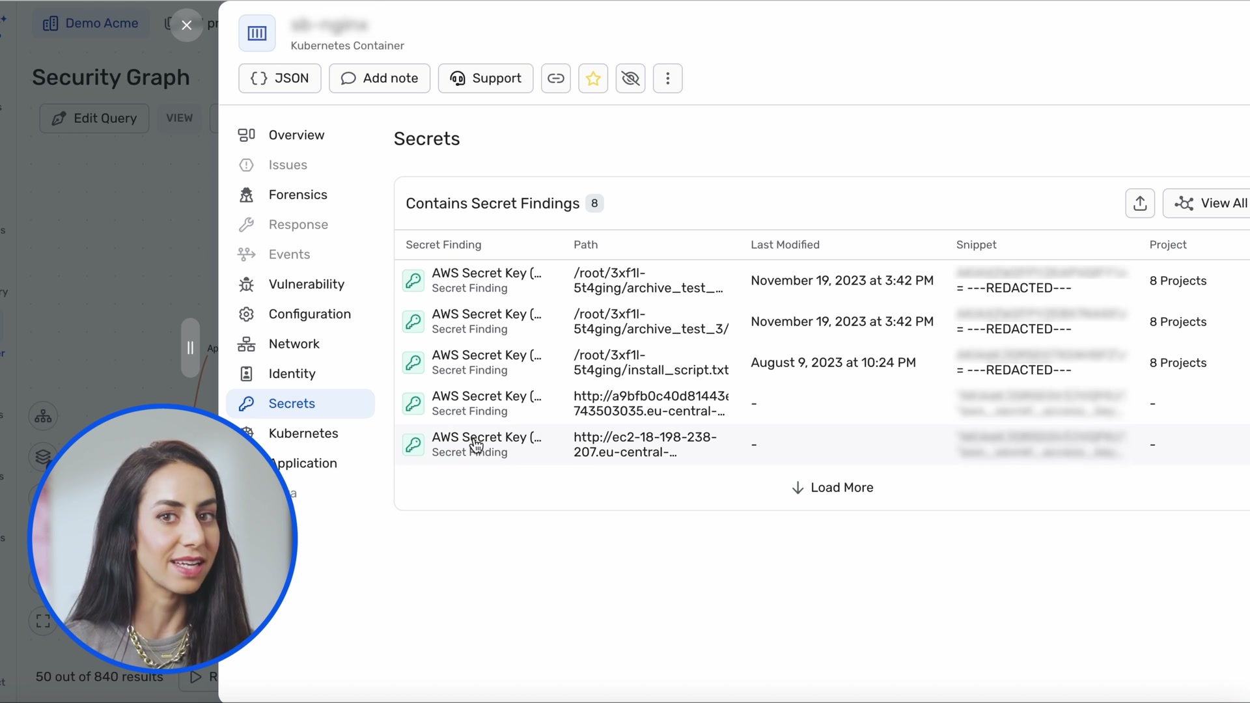Open the Support button
Viewport: 1250px width, 703px height.
tap(485, 78)
